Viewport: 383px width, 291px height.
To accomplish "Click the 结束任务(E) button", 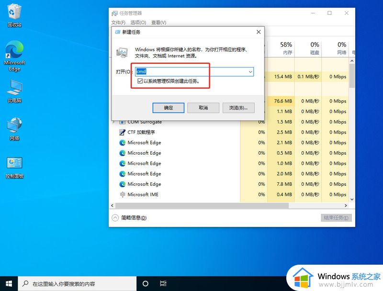I will (x=336, y=218).
